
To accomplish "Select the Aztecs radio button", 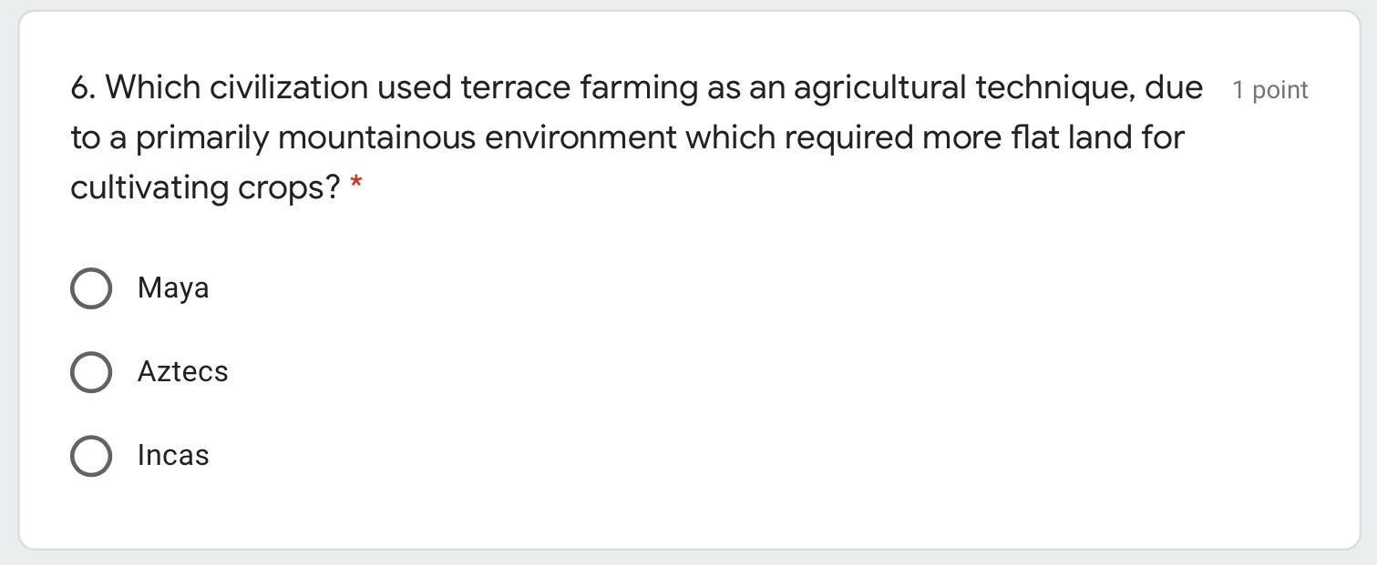I will (91, 372).
